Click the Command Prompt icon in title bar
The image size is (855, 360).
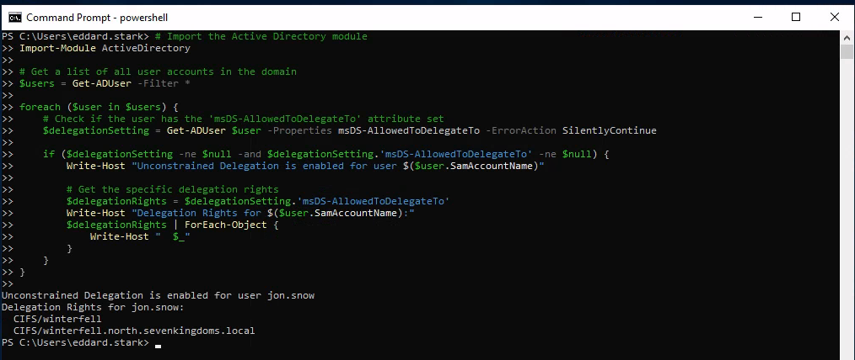click(14, 17)
